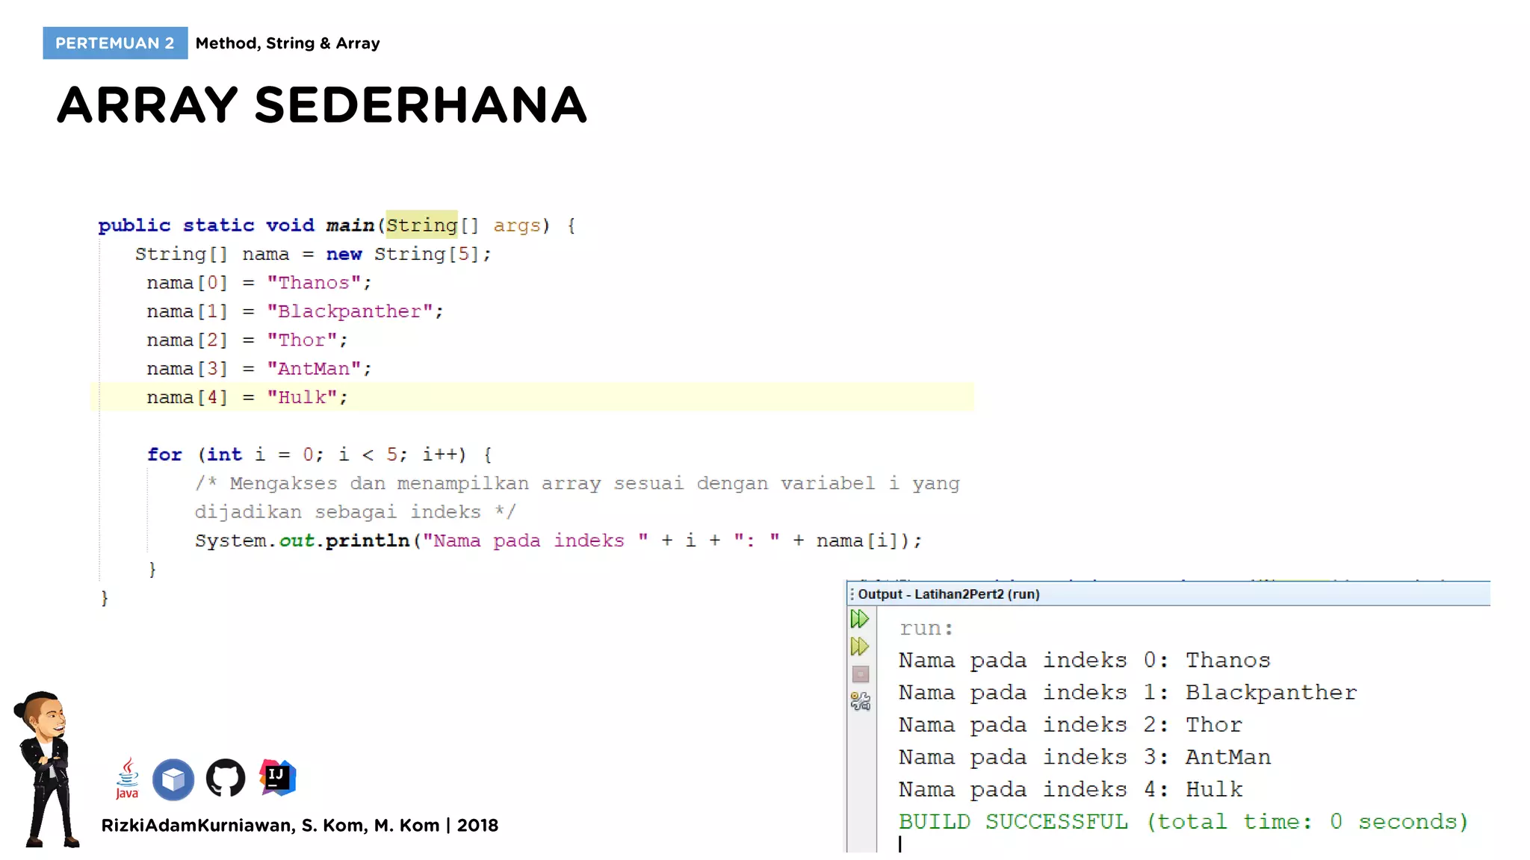Click the highlighted String keyword in main
Screen dimensions: 1530x860
[421, 225]
